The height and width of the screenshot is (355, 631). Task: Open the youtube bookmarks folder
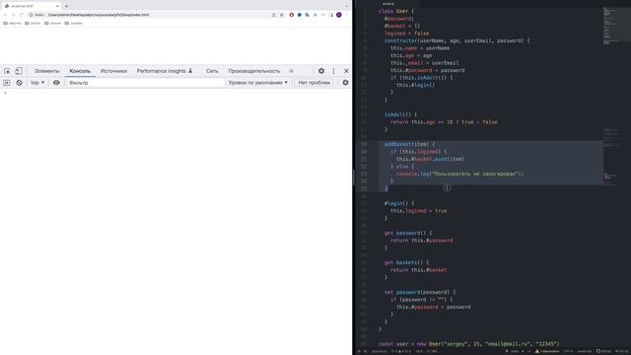pyautogui.click(x=73, y=24)
